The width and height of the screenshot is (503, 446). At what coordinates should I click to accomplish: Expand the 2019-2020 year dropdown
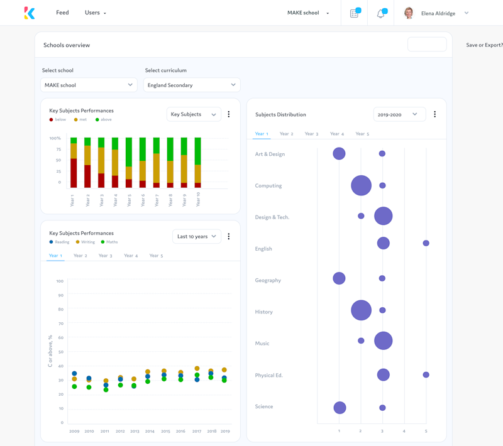399,115
